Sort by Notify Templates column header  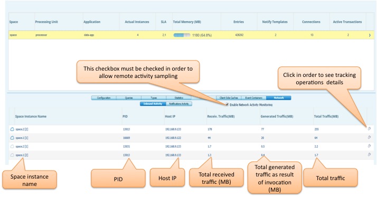point(275,22)
